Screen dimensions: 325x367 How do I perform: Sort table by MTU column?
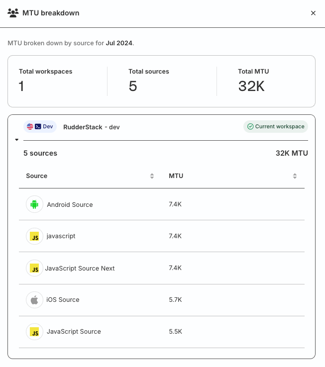click(x=295, y=176)
